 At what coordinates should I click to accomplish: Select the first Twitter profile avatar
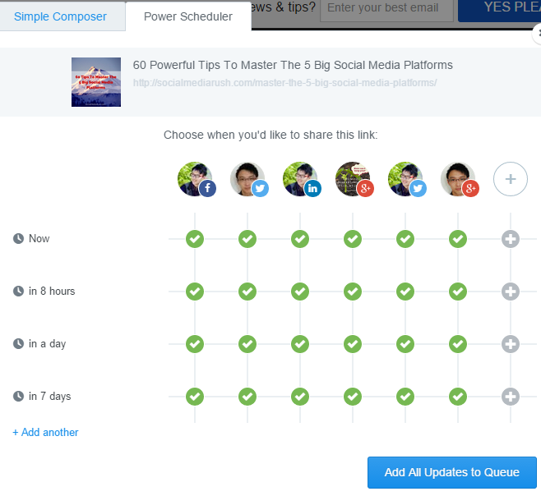247,178
